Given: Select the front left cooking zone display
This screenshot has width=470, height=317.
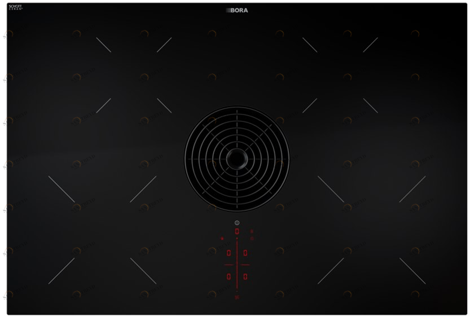Looking at the screenshot, I should (x=229, y=276).
